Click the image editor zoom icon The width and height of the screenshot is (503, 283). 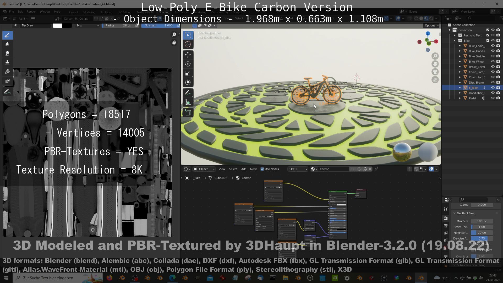[x=174, y=35]
